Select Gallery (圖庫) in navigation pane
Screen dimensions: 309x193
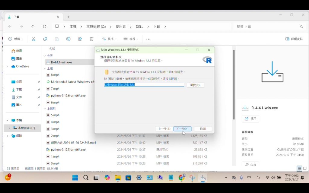[x=17, y=59]
